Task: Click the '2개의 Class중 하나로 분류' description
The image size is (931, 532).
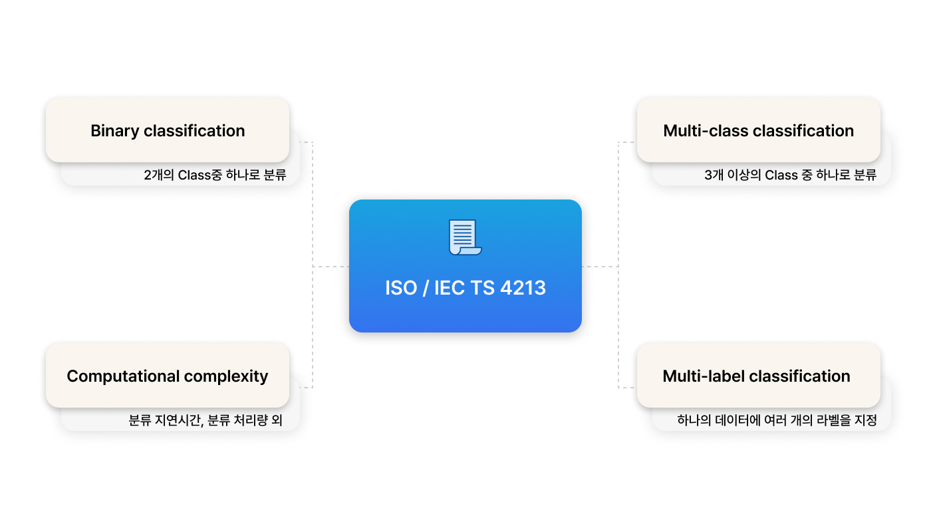Action: (215, 176)
